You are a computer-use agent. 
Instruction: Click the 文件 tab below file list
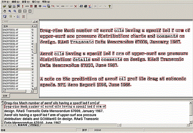(x=5, y=96)
